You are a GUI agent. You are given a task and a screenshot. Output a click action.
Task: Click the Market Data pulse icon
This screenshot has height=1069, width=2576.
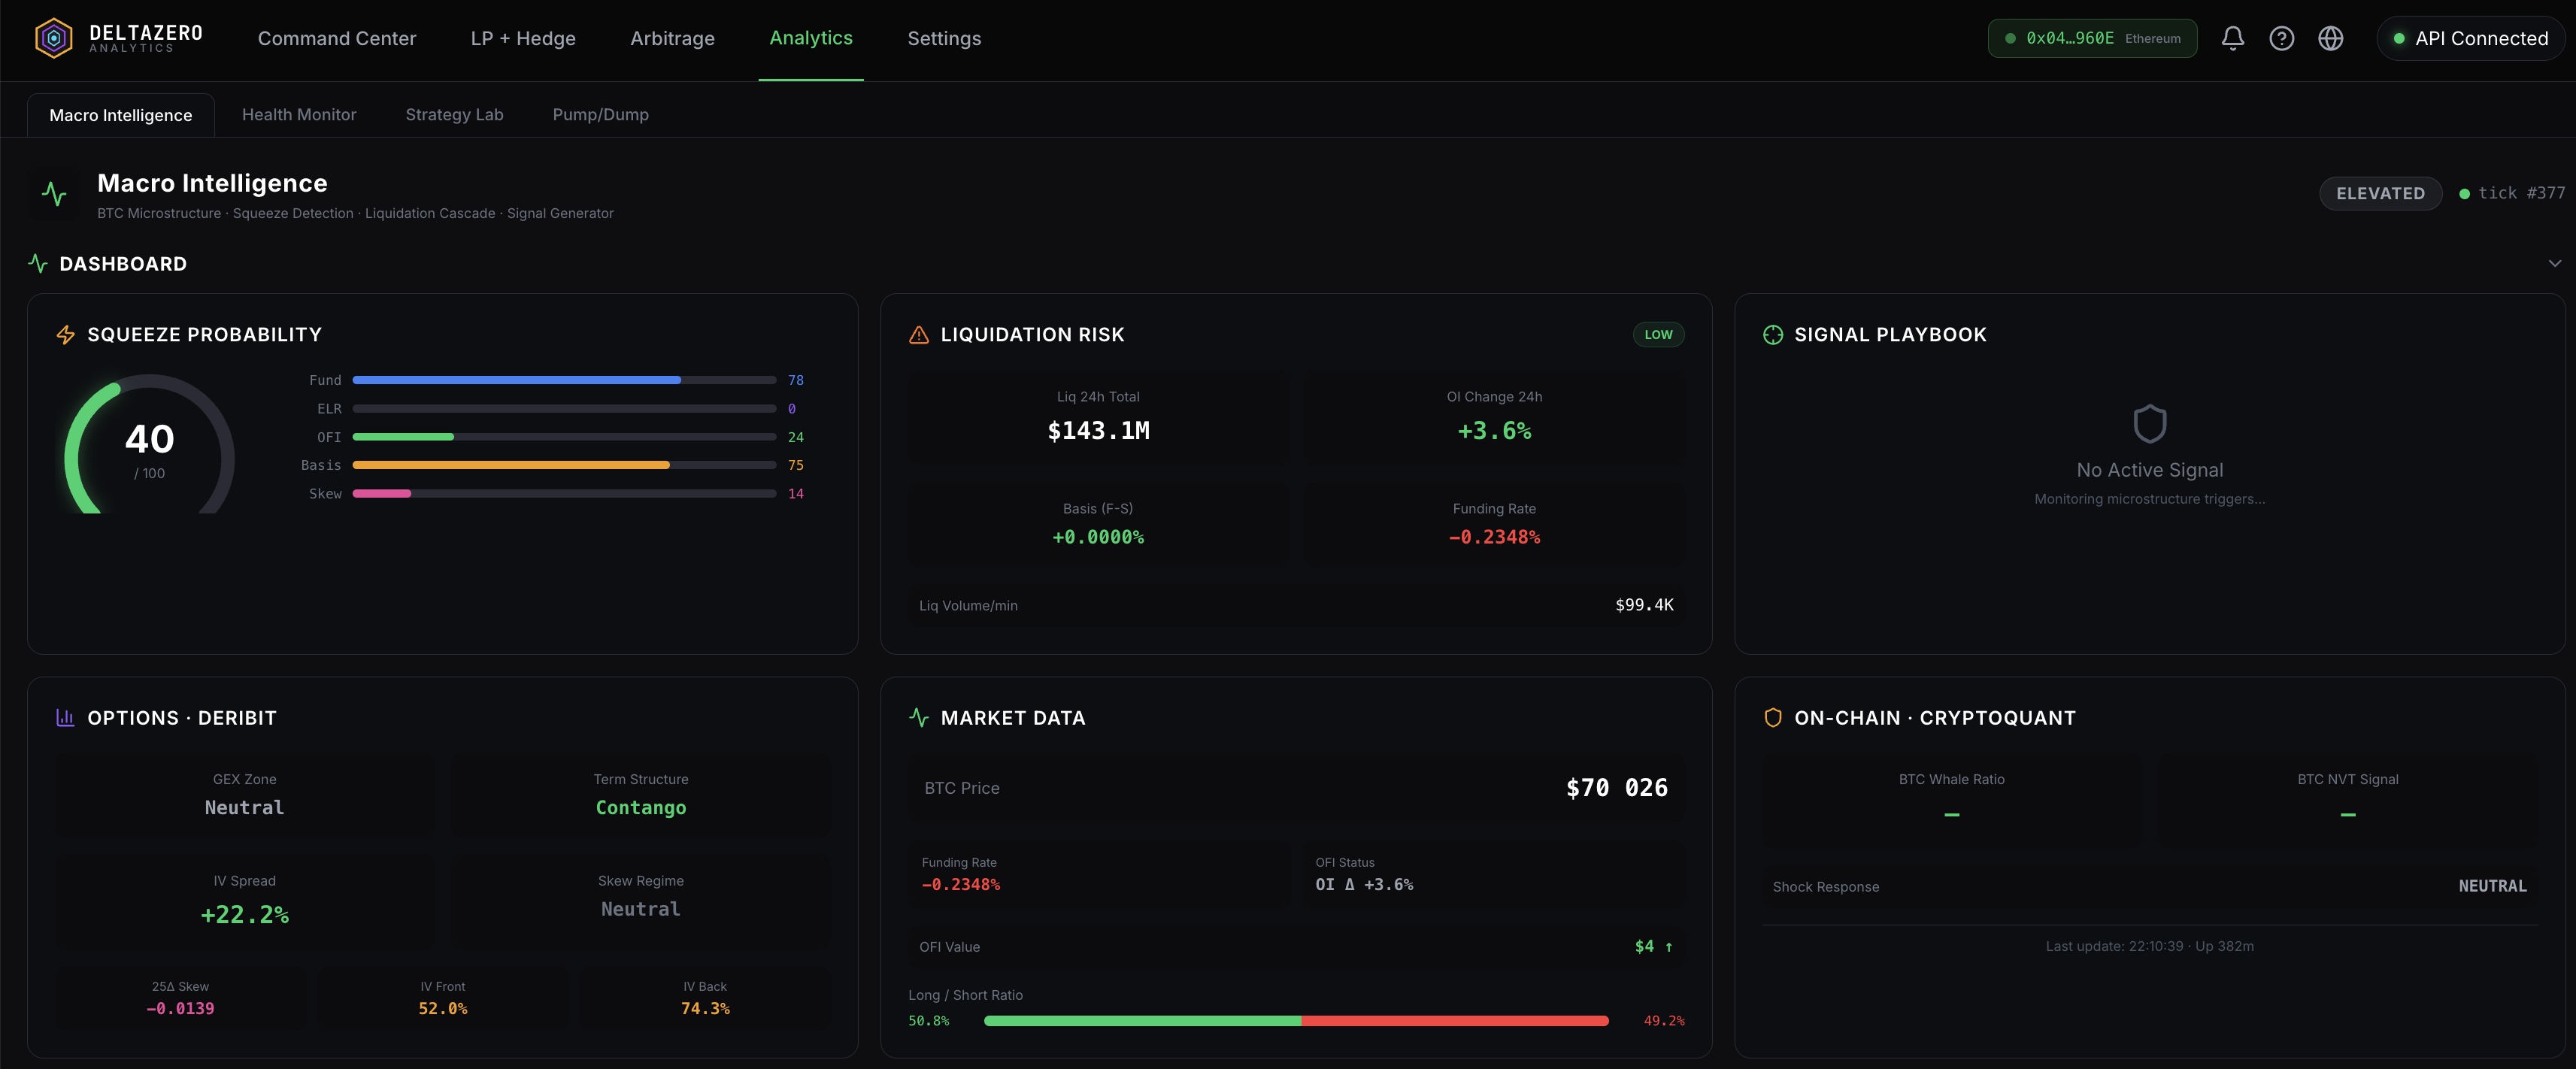click(x=918, y=717)
